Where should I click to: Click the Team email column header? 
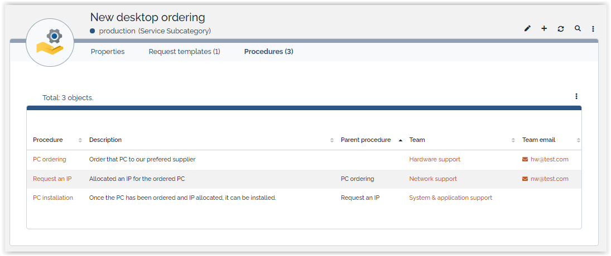coord(538,140)
